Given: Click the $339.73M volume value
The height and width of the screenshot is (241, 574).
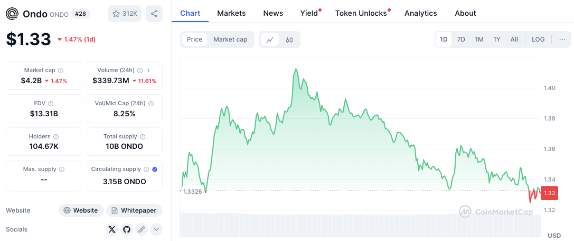Looking at the screenshot, I should [111, 81].
